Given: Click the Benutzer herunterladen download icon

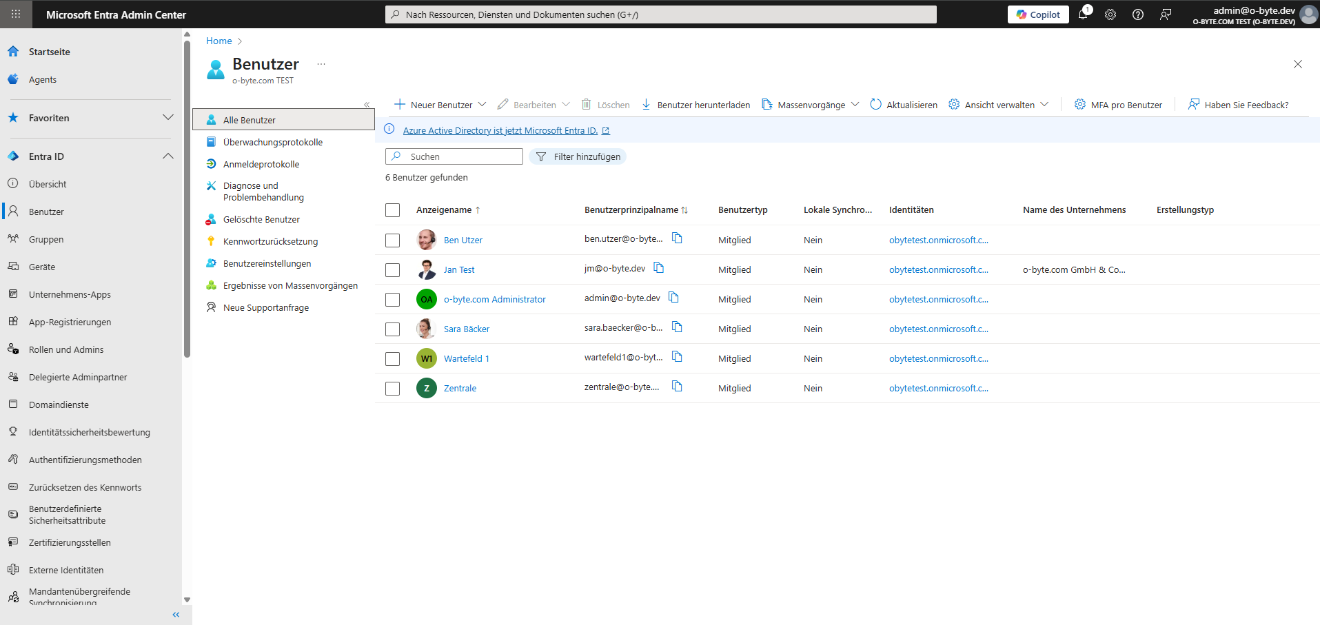Looking at the screenshot, I should pos(646,104).
